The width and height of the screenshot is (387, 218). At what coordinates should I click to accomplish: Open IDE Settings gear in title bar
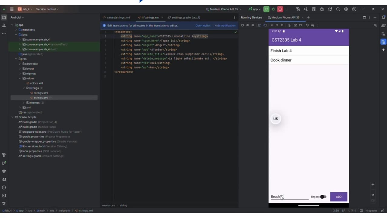pyautogui.click(x=346, y=9)
